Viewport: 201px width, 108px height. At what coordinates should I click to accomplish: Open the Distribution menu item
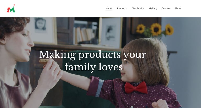pos(138,8)
